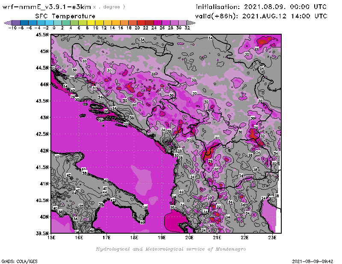342x264 pixels.
Task: Pick the green swatch between 4 and 6
Action: click(x=74, y=23)
